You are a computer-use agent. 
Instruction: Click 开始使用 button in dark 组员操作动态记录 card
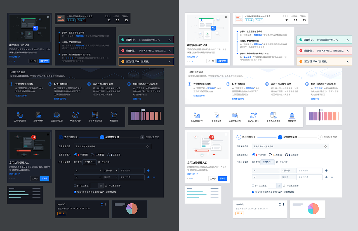[44, 61]
